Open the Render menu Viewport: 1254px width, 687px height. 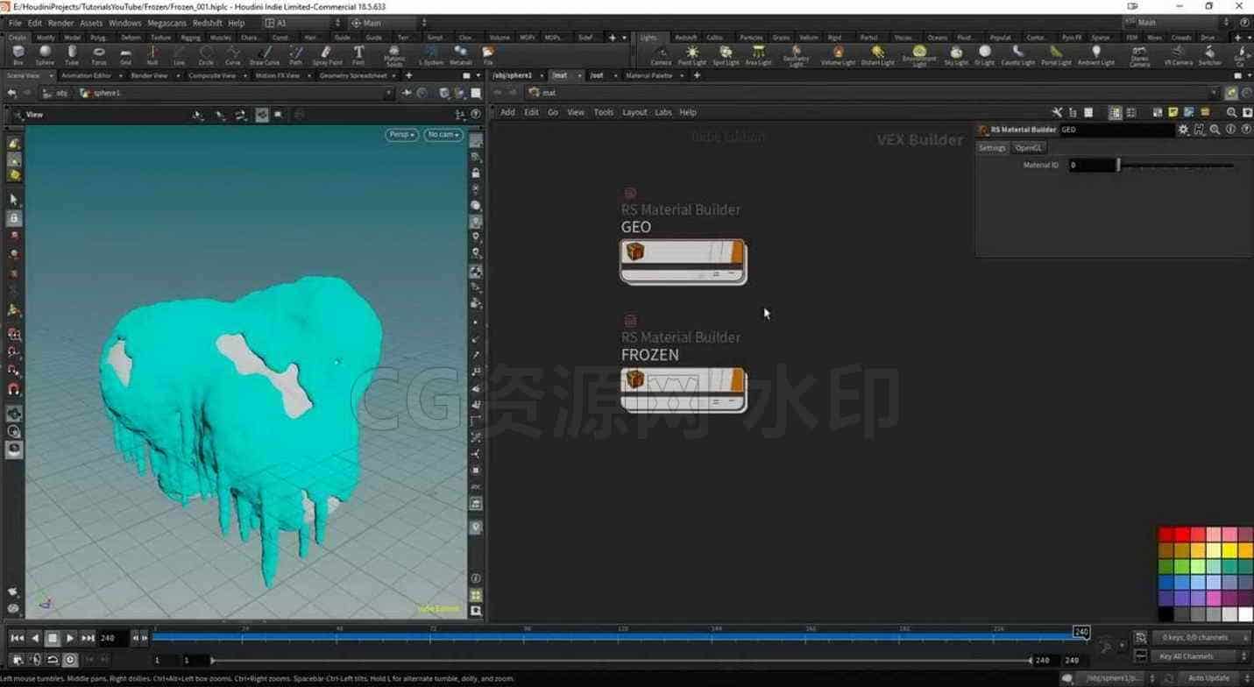60,23
